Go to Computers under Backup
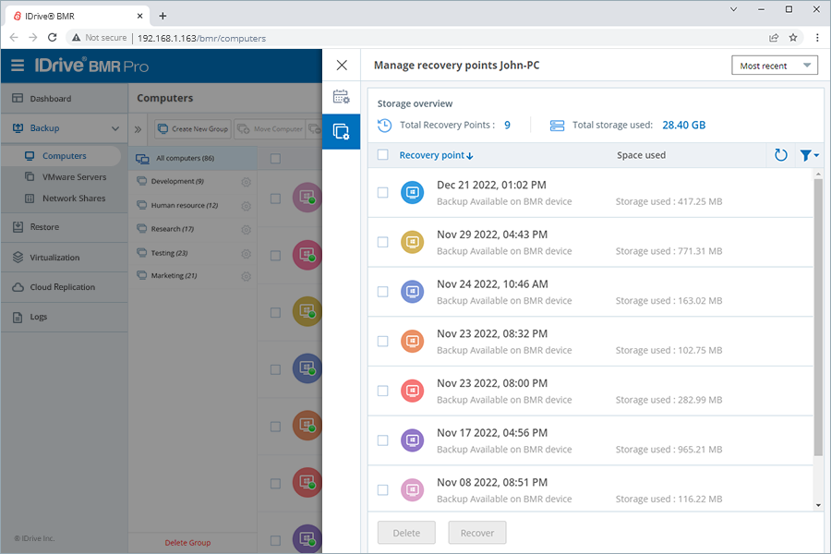 [x=64, y=156]
